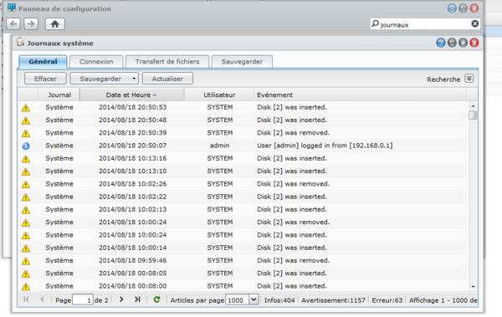Click the page number input field
502x317 pixels.
[83, 300]
